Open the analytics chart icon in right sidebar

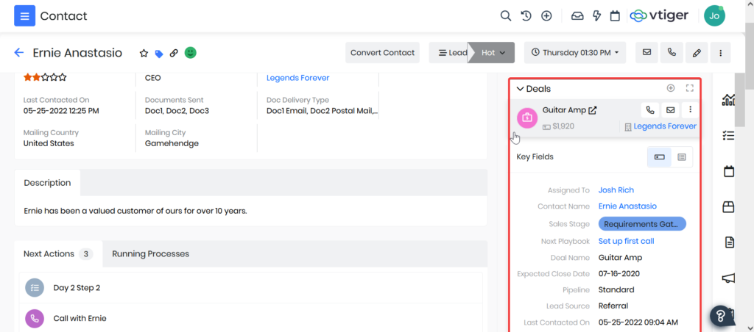(729, 100)
